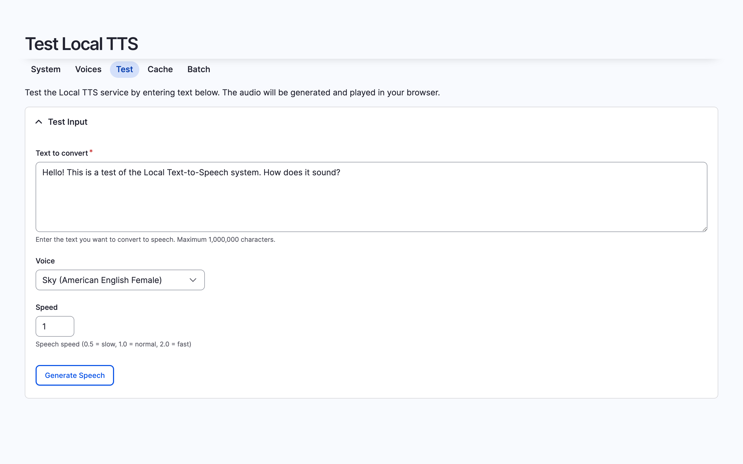Click inside the Text to convert textarea
Screen dimensions: 743x464
point(371,197)
